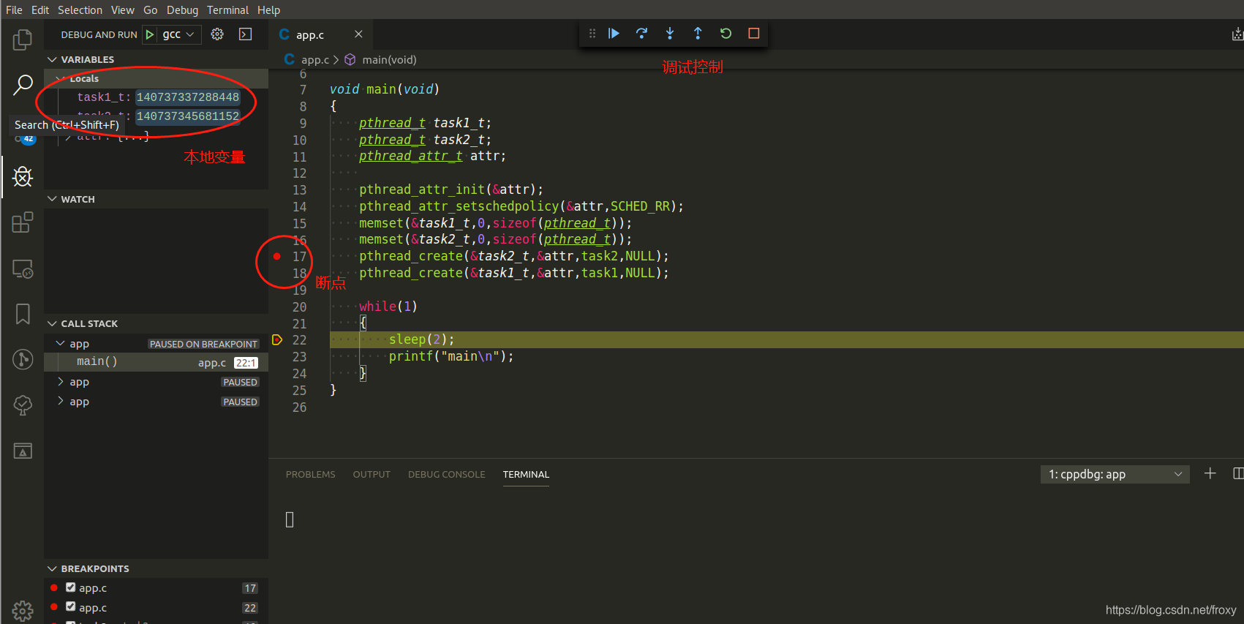Open the Remote Explorer monitor icon

click(x=23, y=268)
